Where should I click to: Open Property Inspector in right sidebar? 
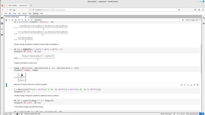204,18
